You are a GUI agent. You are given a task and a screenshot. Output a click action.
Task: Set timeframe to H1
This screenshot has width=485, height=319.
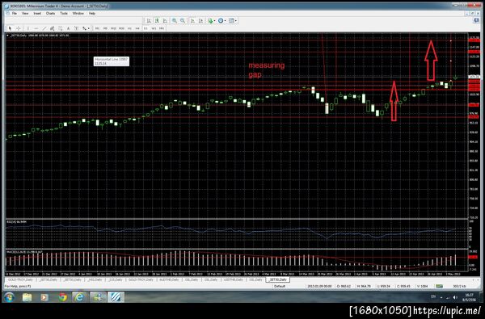point(129,28)
